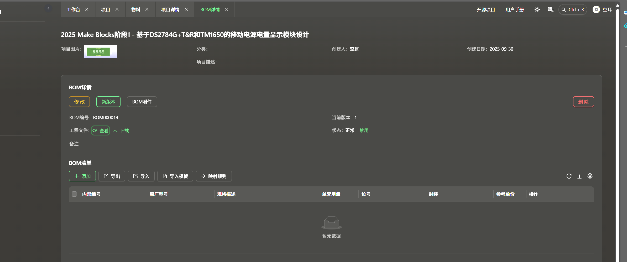Click the red 删除 button
Image resolution: width=627 pixels, height=262 pixels.
point(583,102)
